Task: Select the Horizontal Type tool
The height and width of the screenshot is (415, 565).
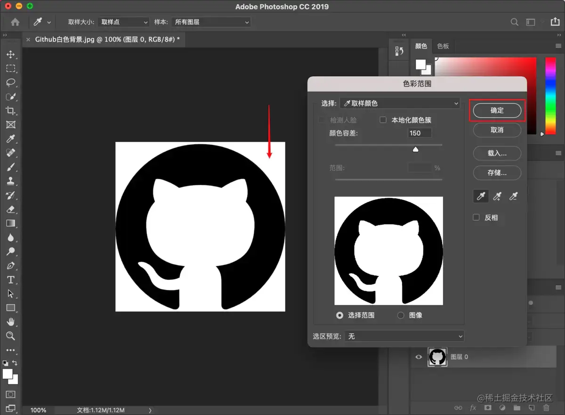Action: click(x=10, y=279)
